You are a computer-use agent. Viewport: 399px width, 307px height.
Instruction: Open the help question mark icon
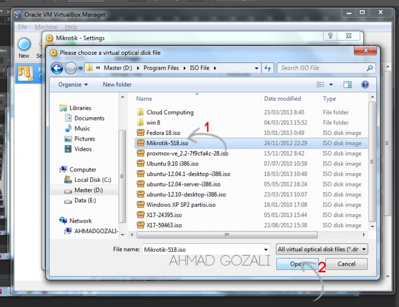tap(365, 84)
